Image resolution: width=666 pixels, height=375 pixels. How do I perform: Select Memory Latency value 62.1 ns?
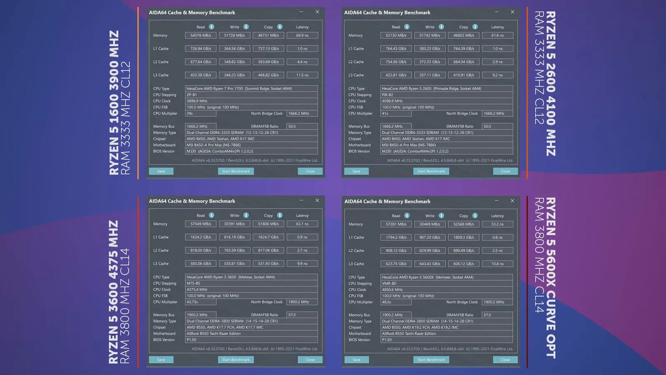coord(302,224)
